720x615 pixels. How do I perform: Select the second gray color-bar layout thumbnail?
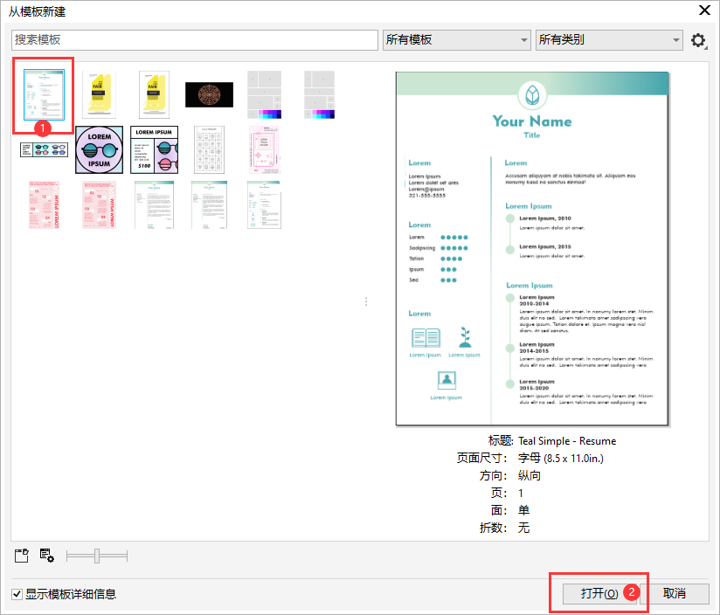tap(319, 94)
